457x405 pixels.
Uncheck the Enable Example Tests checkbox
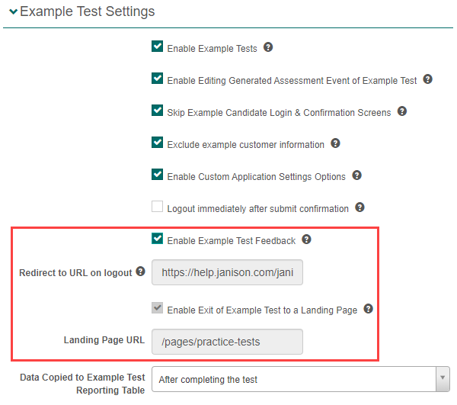(158, 47)
